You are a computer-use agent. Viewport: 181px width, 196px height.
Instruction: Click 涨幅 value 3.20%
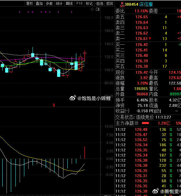coord(142,83)
